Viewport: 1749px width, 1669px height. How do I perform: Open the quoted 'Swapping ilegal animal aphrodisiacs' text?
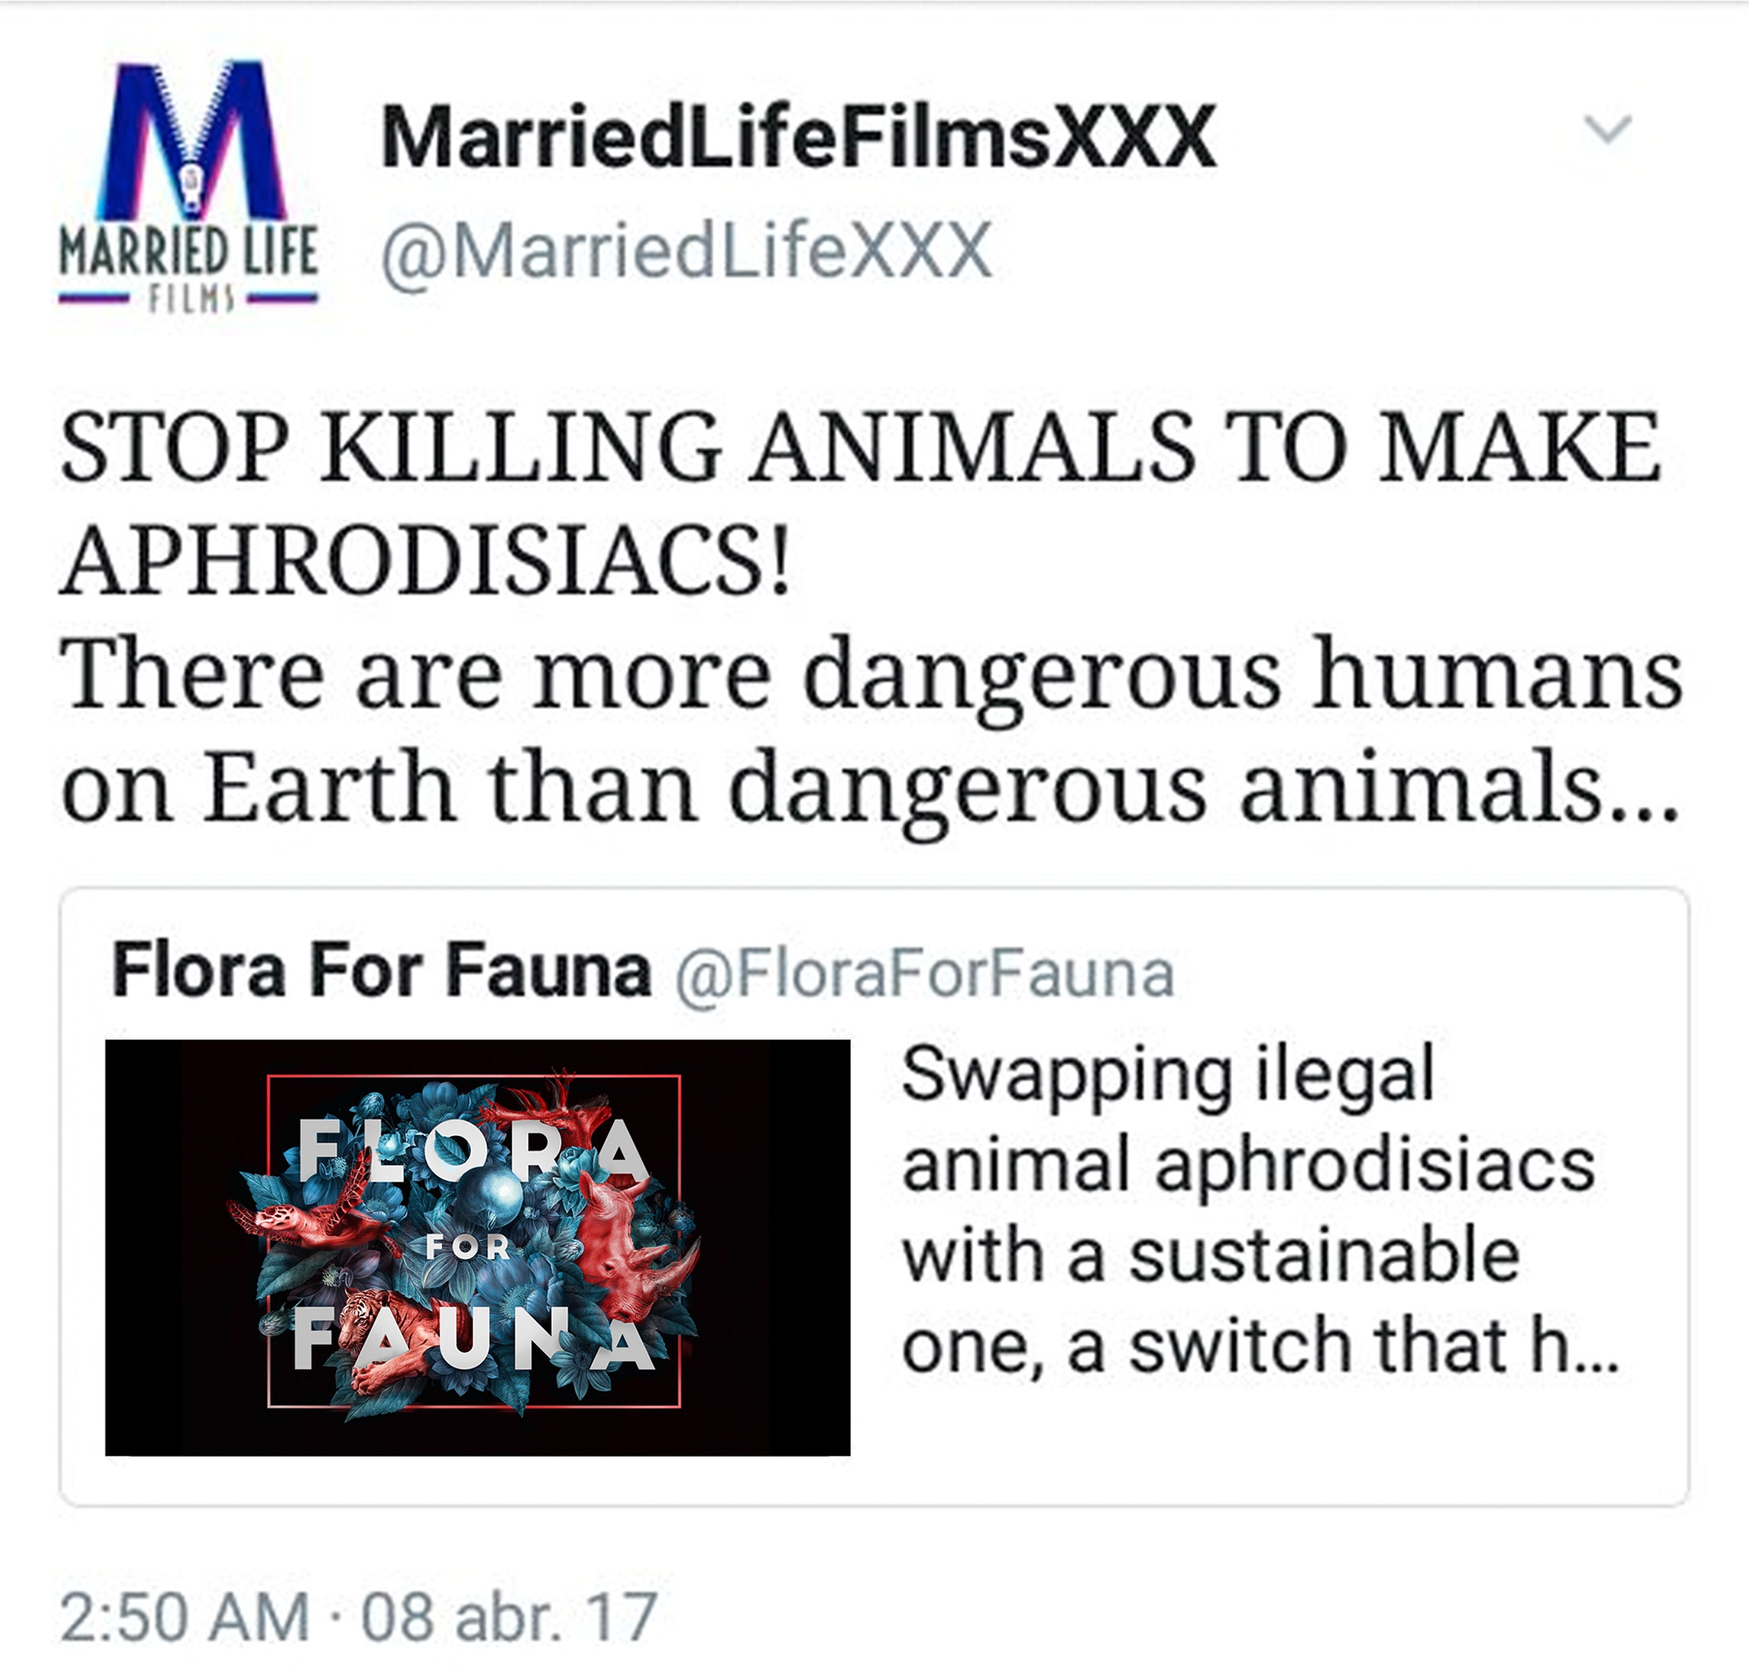tap(1248, 1119)
